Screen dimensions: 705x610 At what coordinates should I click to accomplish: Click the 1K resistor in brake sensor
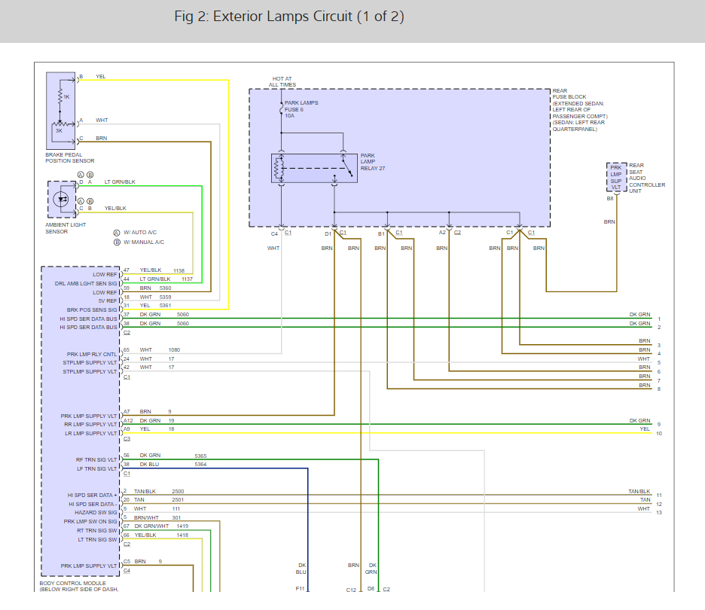[x=60, y=96]
